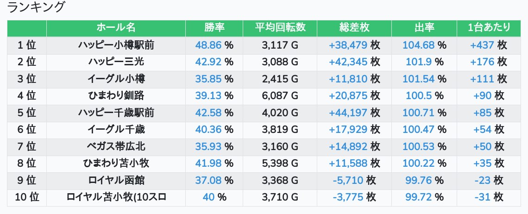
Task: Sort by 出率 column header
Action: 424,28
